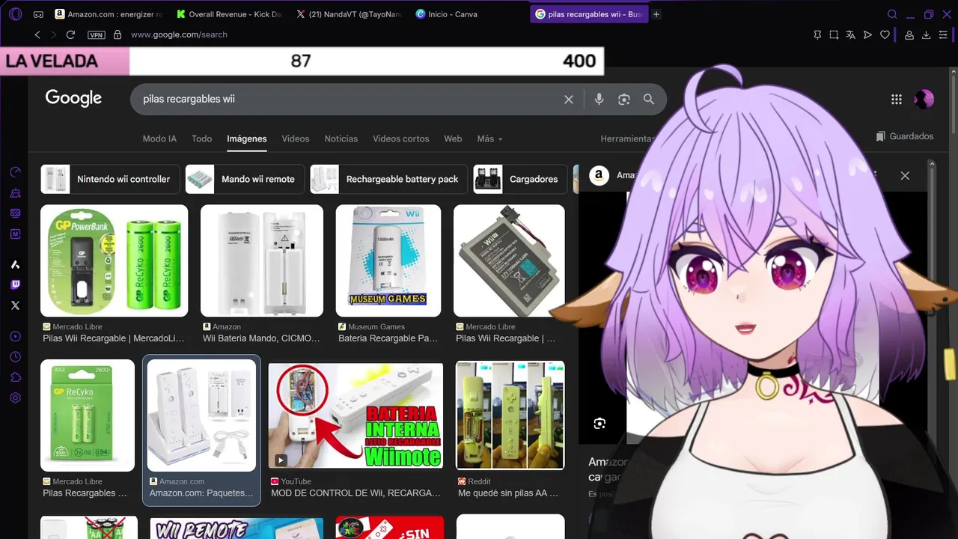Open GX Control speedometer icon in sidebar
958x539 pixels.
[15, 172]
